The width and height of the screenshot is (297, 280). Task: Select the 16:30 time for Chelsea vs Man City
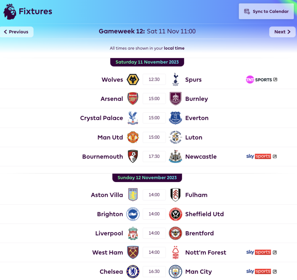(x=154, y=272)
